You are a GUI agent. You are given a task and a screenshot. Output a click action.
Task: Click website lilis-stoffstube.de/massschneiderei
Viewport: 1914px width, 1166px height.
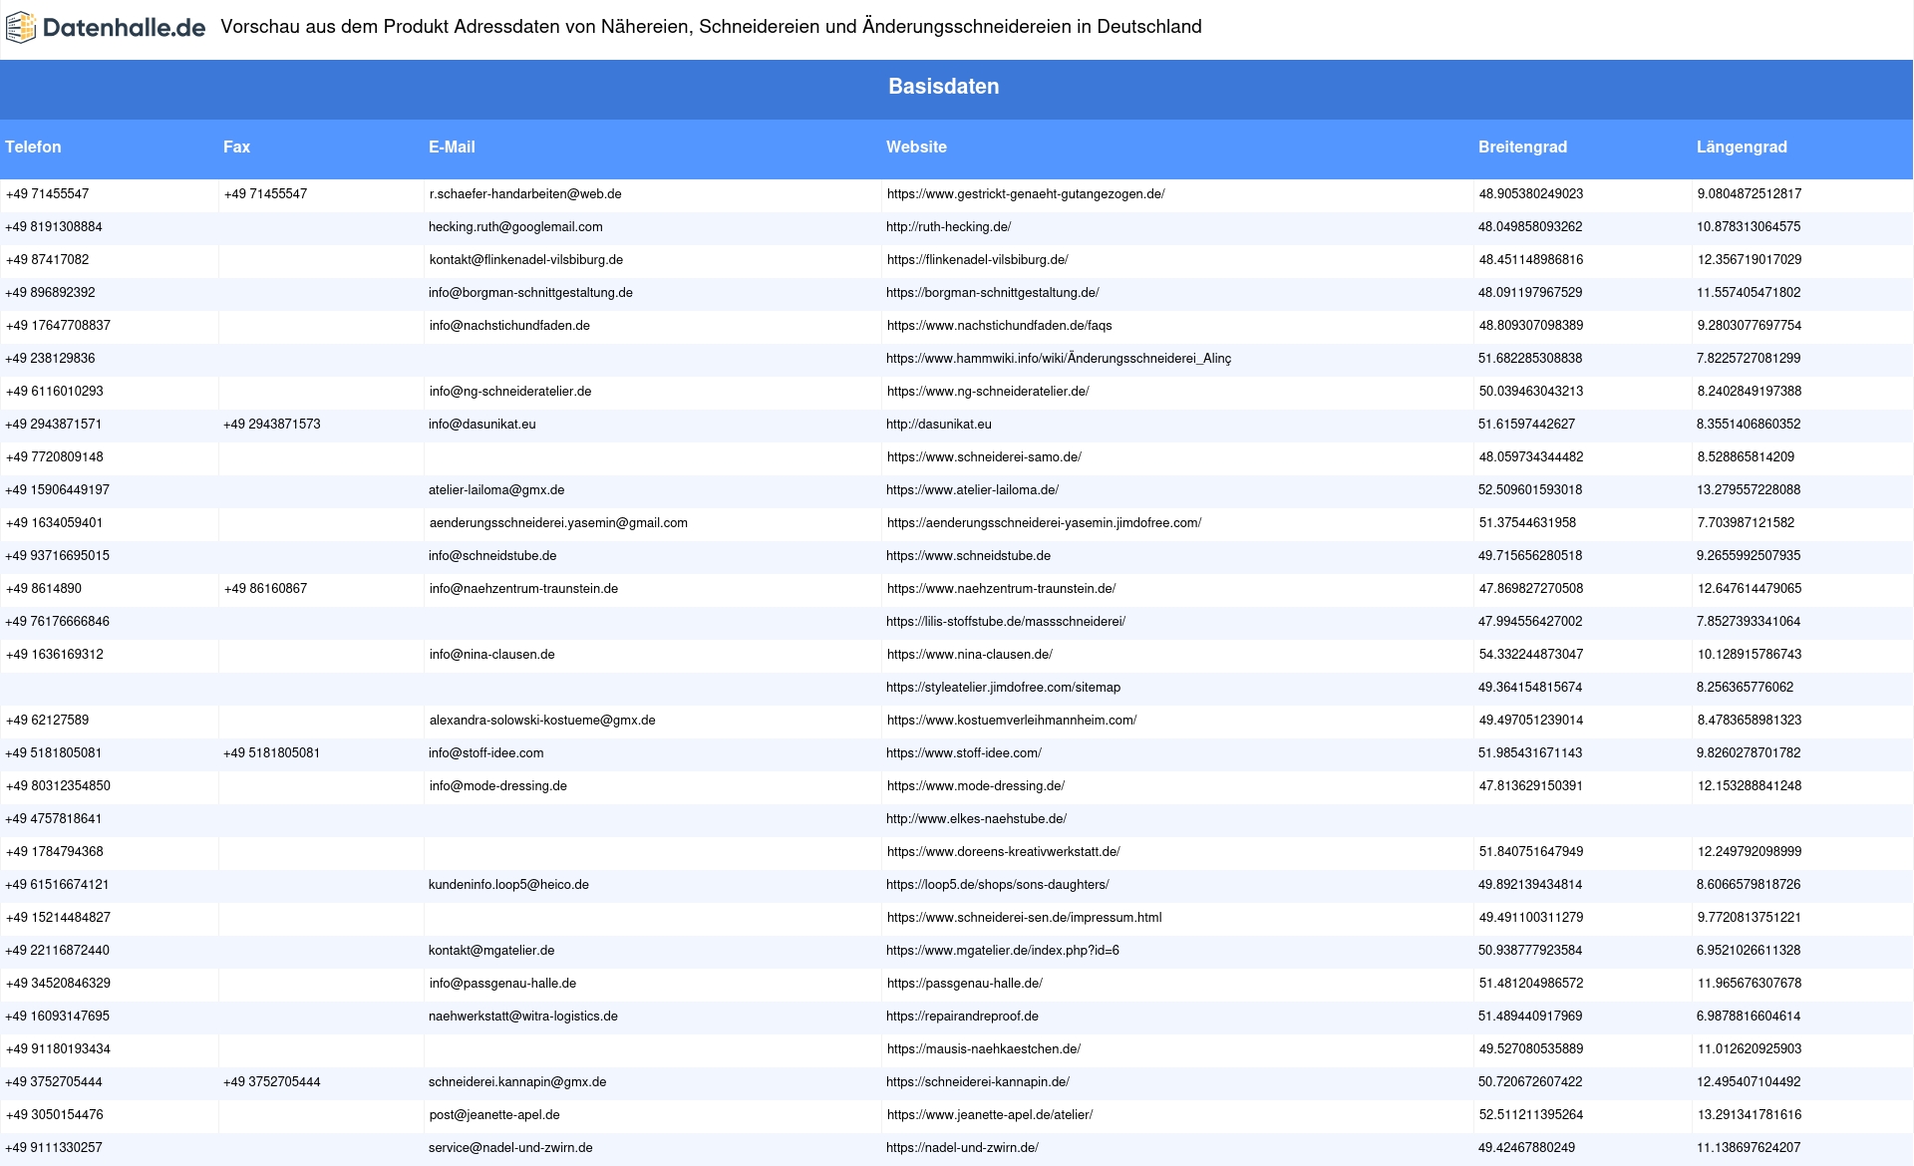coord(1006,622)
